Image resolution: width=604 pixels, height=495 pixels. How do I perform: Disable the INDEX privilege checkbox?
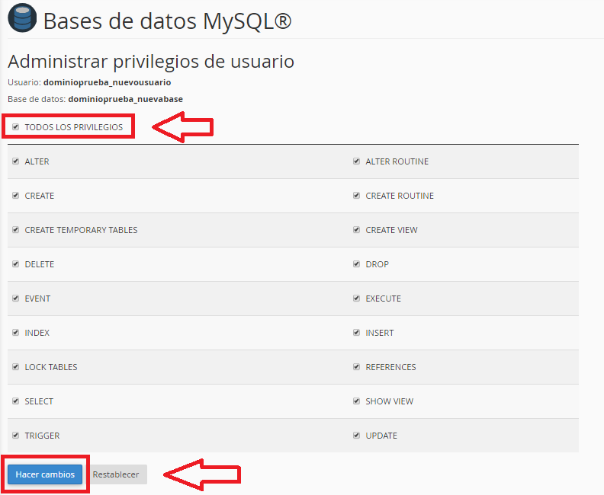(15, 332)
